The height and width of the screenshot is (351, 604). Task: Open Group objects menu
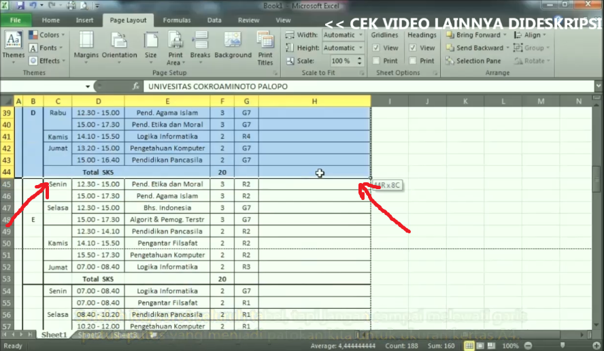pyautogui.click(x=532, y=48)
